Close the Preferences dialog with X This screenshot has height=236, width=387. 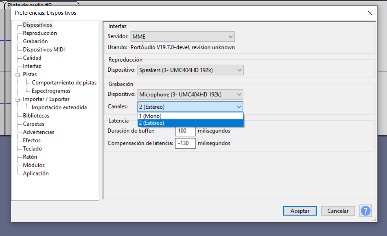pos(370,13)
